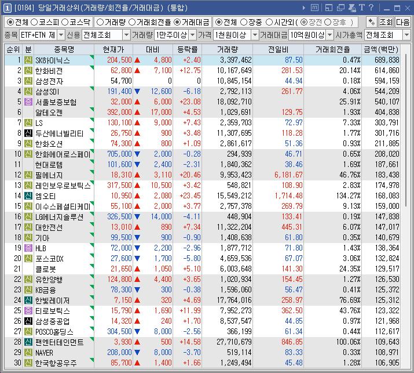Click the black 신 badge of 삼성중공업
Viewport: 414px width, 373px height.
[28, 321]
